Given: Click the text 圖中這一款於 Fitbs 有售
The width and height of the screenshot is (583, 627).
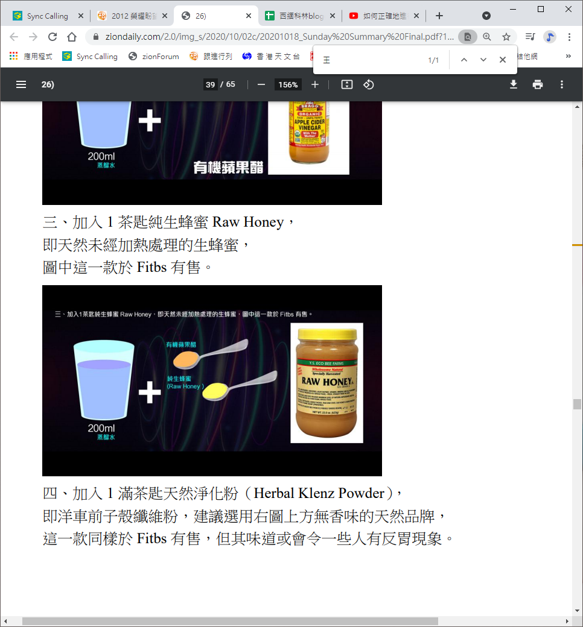Looking at the screenshot, I should 121,267.
